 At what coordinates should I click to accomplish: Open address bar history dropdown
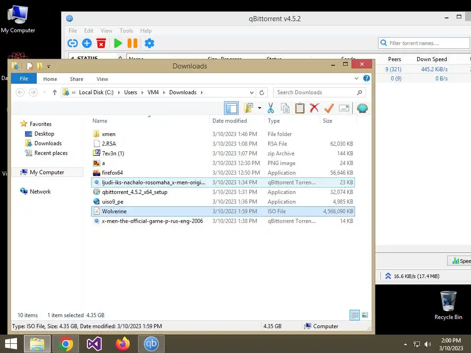pyautogui.click(x=252, y=92)
